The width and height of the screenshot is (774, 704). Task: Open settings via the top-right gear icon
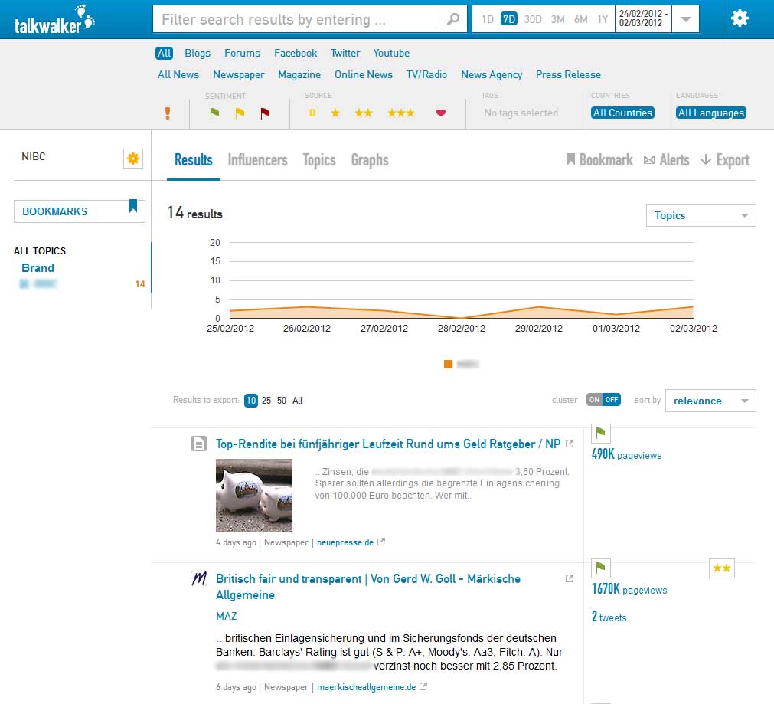(x=740, y=18)
